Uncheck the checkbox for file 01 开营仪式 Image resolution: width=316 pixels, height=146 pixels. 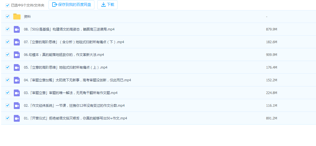(x=8, y=118)
